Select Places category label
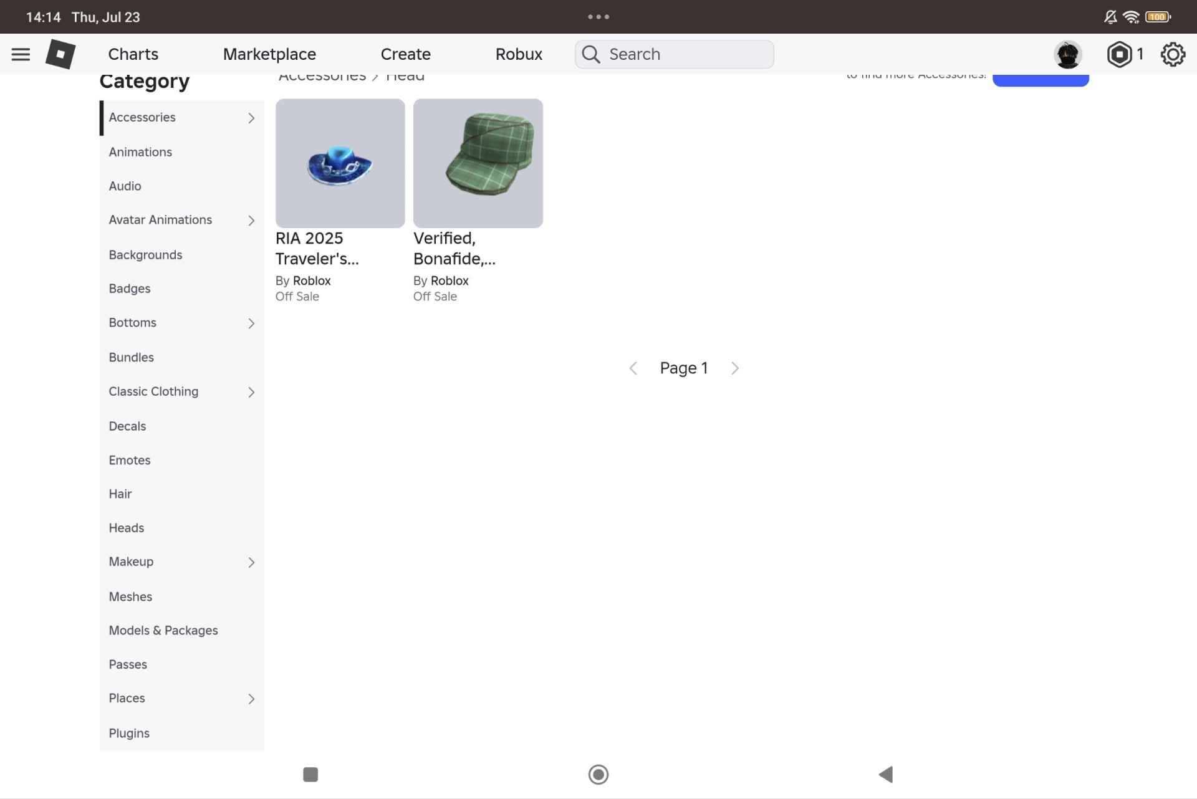1197x799 pixels. point(127,698)
